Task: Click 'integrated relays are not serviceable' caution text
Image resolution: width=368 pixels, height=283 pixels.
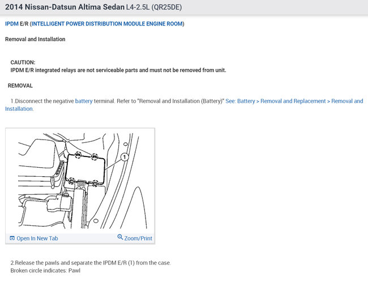Action: click(118, 70)
